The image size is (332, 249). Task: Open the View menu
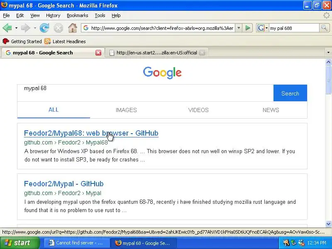click(35, 15)
